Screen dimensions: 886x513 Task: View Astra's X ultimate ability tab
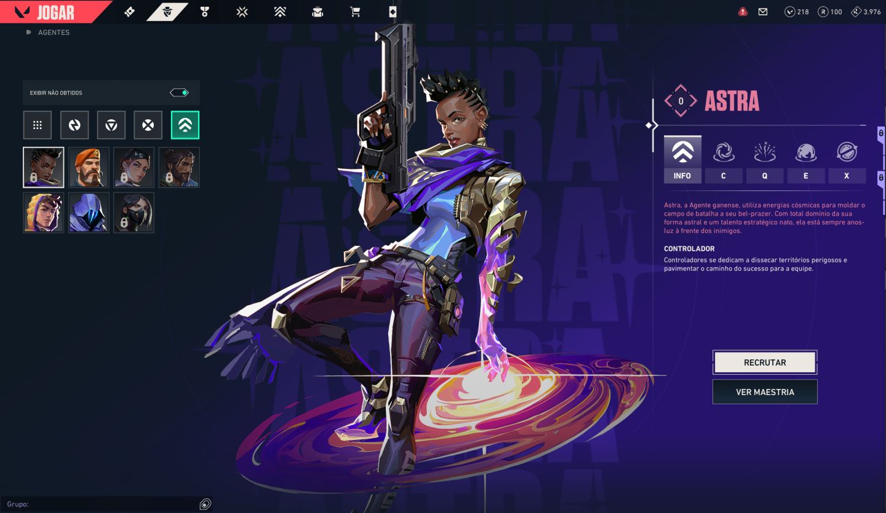pyautogui.click(x=847, y=160)
